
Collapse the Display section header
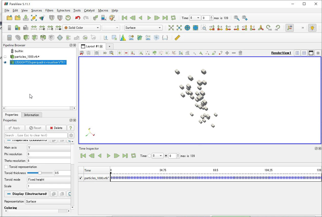(27, 194)
